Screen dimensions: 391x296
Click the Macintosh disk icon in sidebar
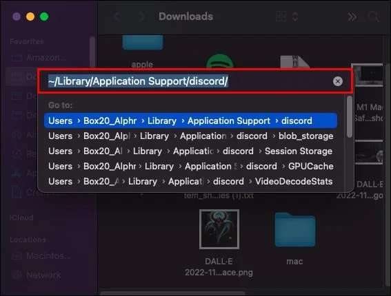click(17, 255)
